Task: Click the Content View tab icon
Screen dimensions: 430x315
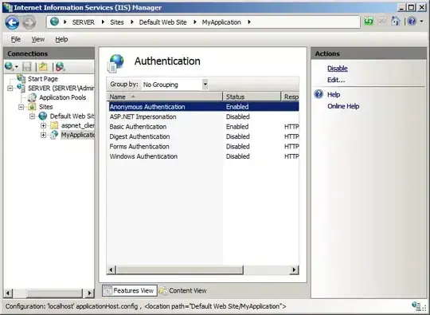Action: (163, 290)
